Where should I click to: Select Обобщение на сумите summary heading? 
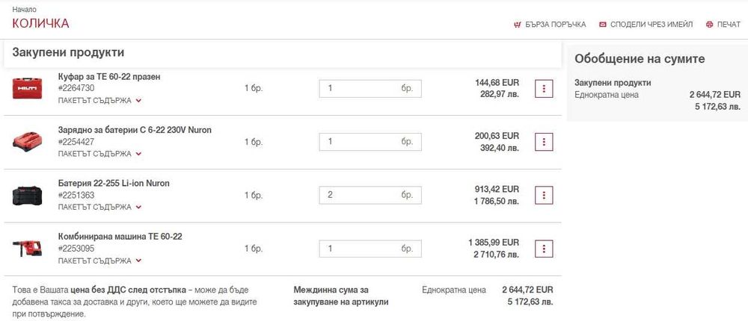[x=640, y=59]
